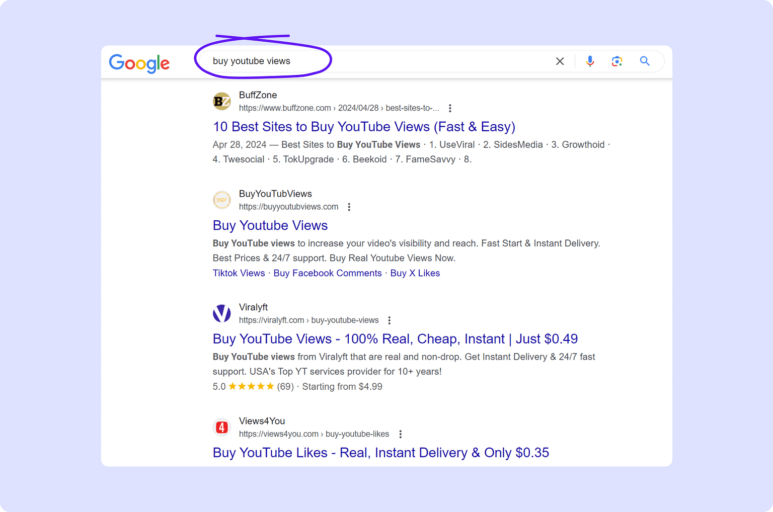Open the Buy Facebook Comments sitelink
The width and height of the screenshot is (773, 512).
(x=327, y=273)
